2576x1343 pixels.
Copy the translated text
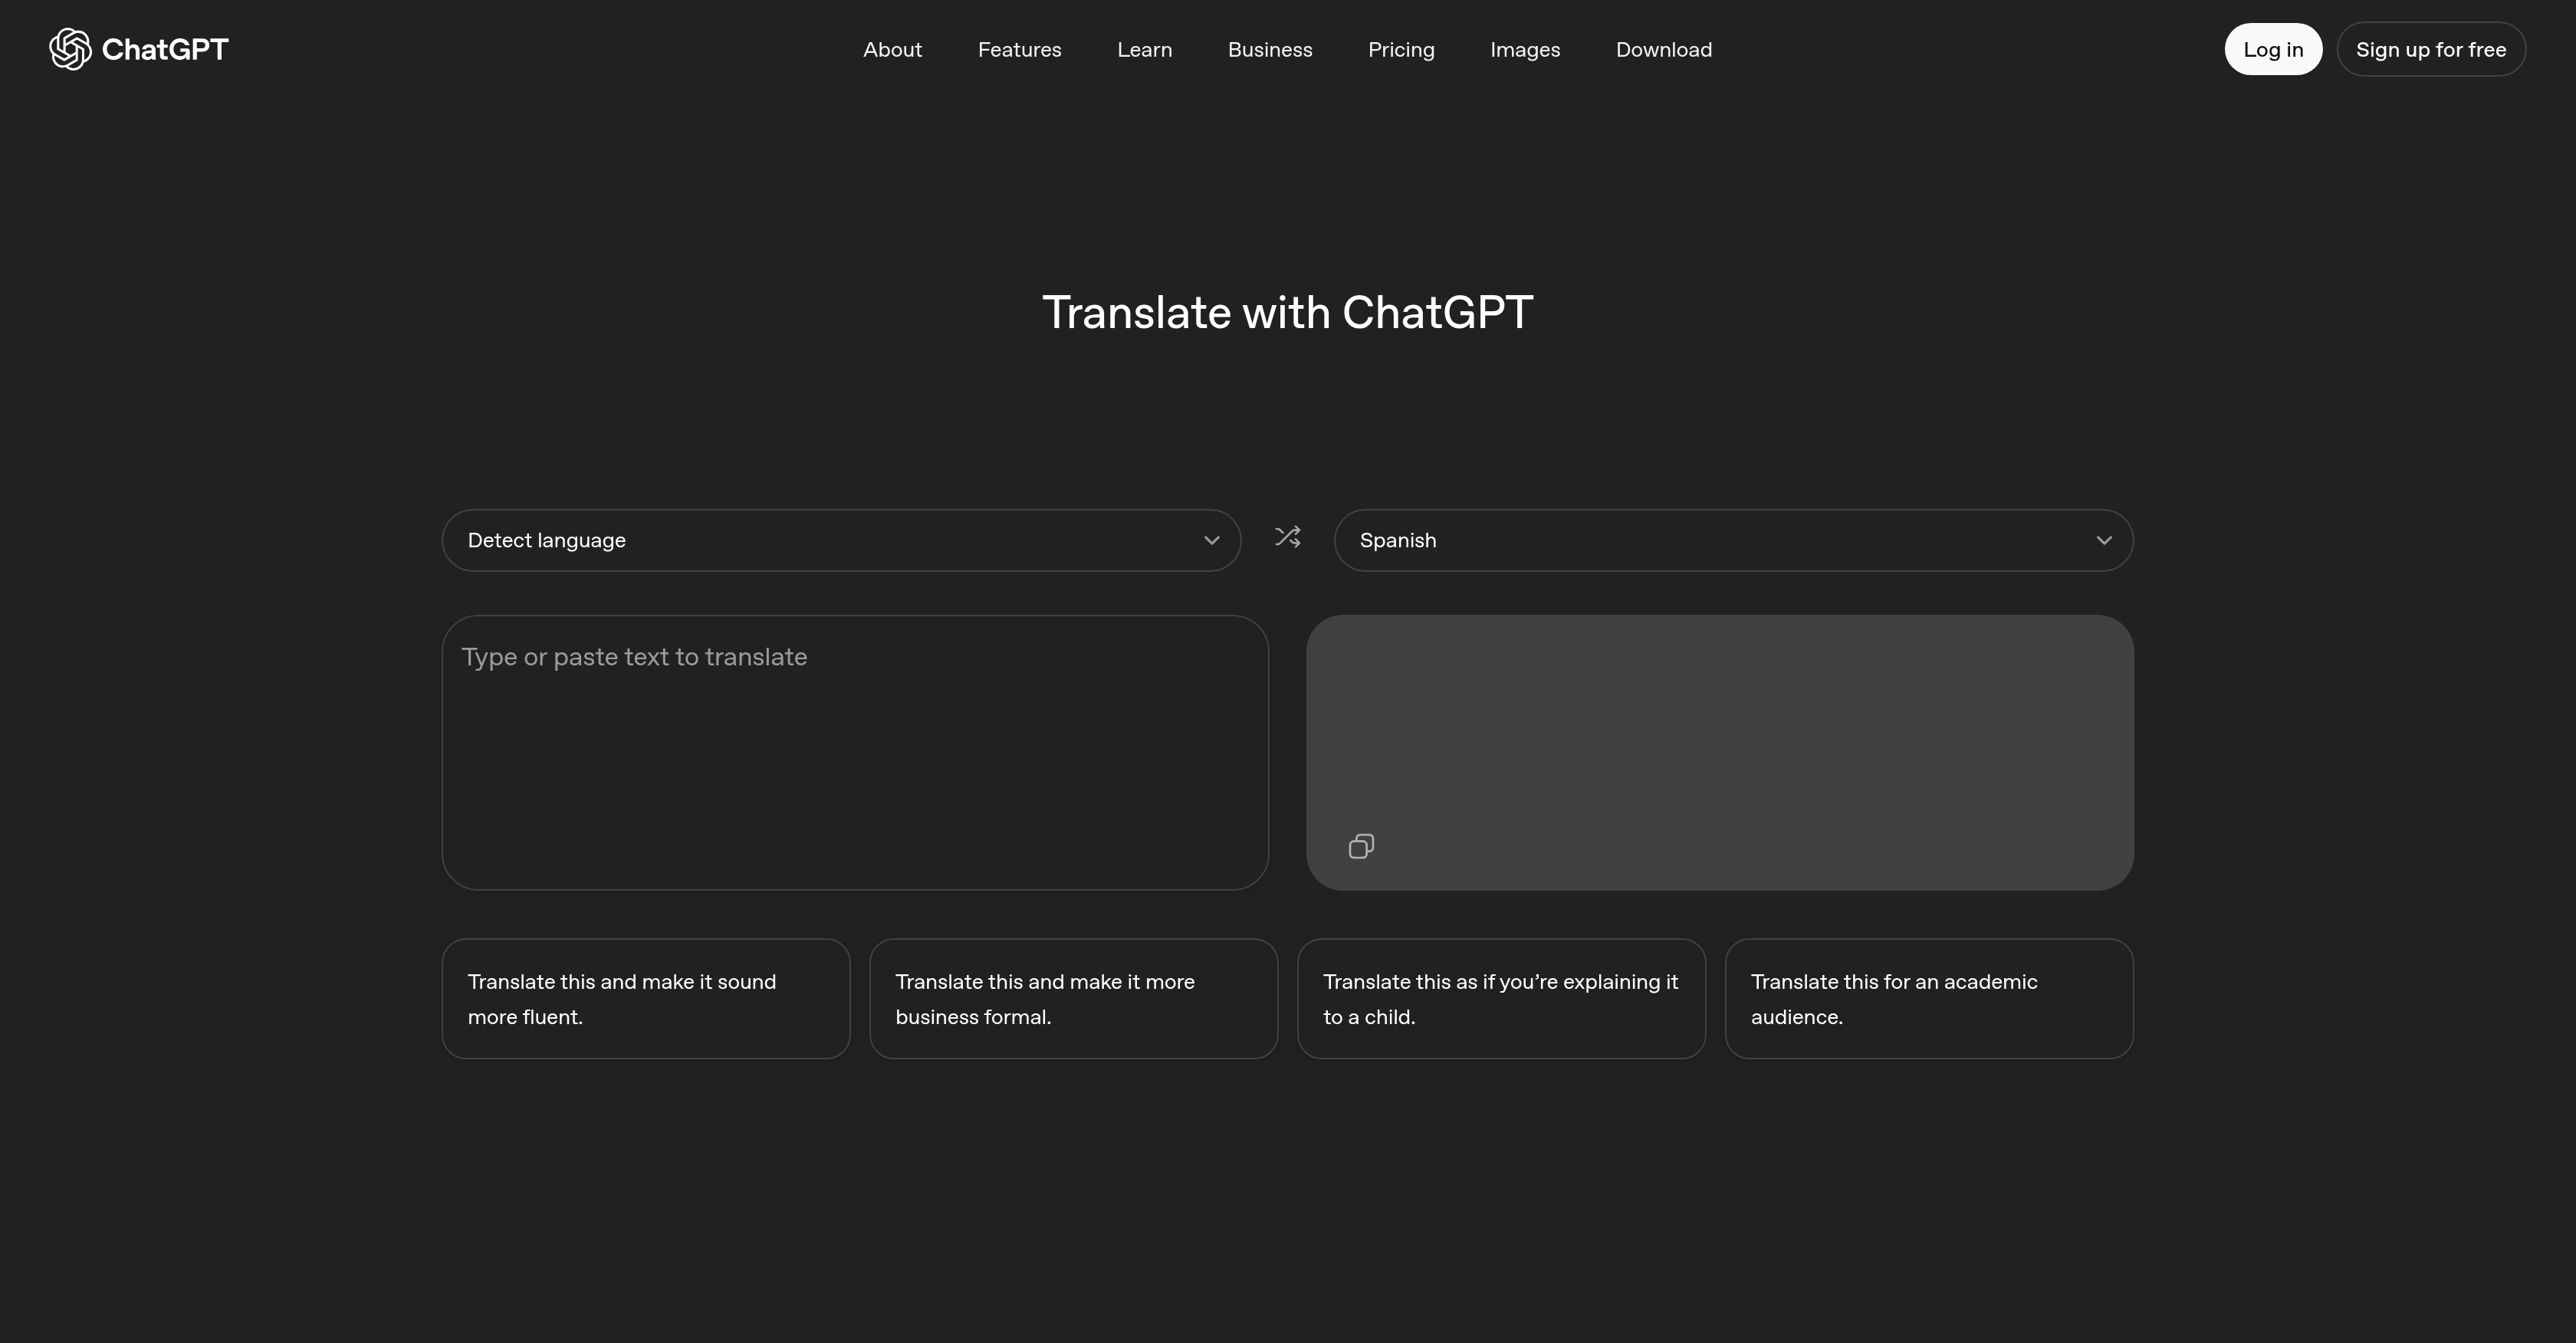pos(1360,845)
